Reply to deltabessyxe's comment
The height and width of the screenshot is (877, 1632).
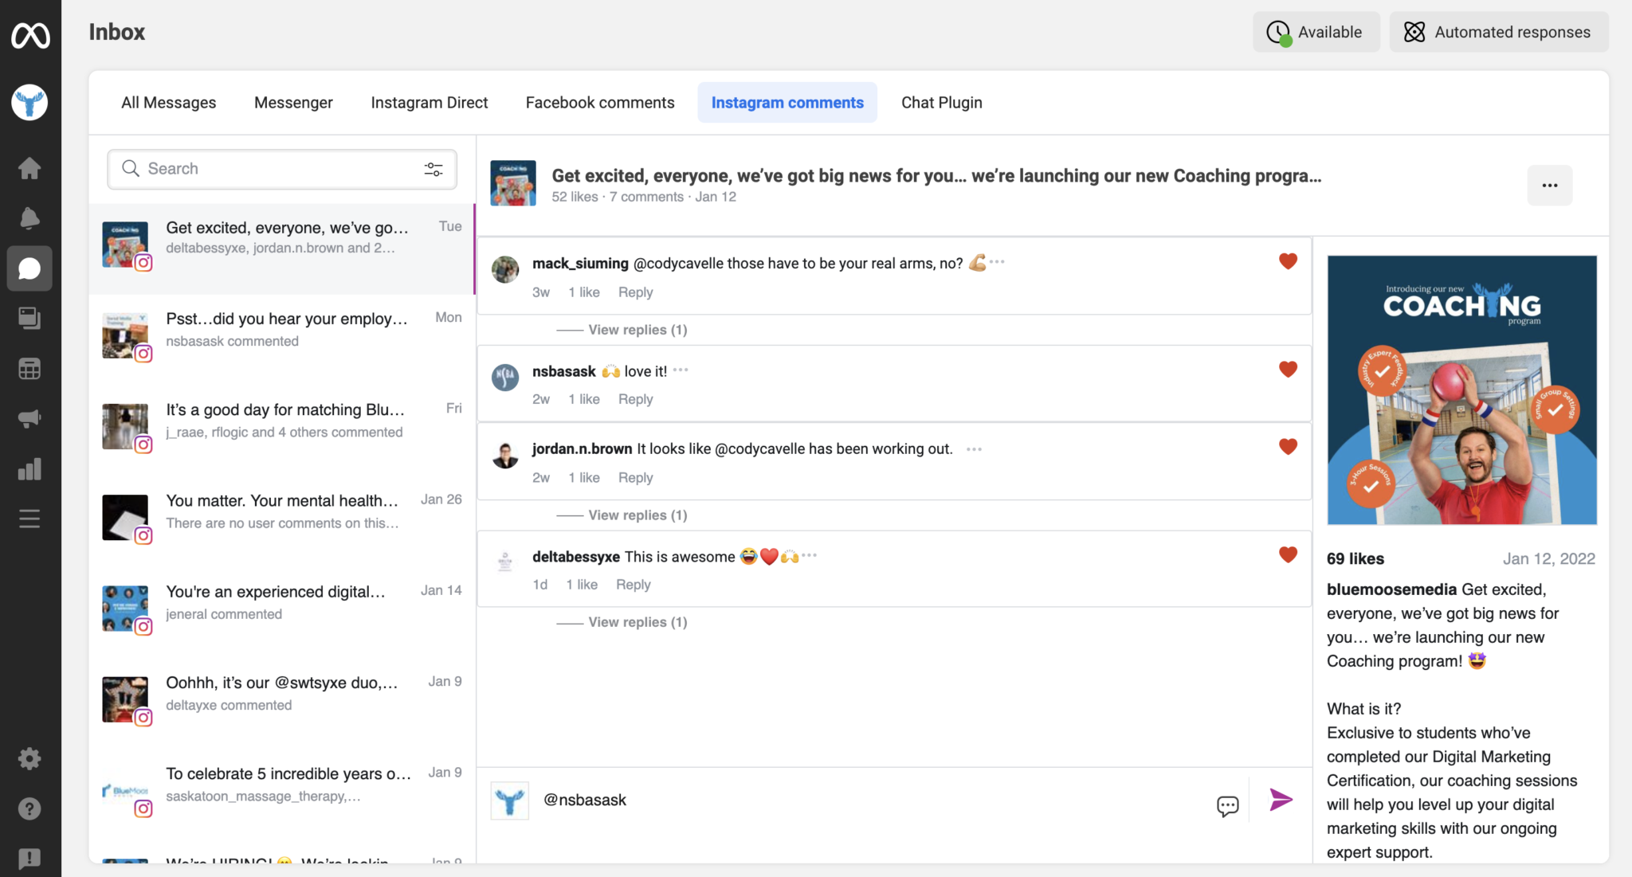point(633,585)
